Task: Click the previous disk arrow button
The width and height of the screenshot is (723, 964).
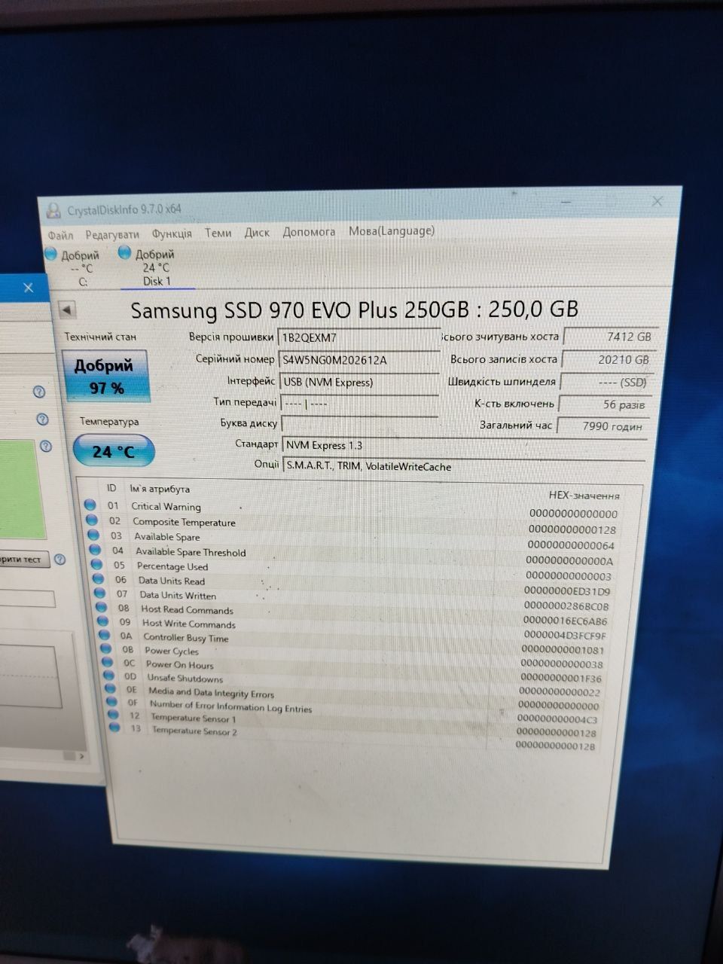Action: [x=67, y=310]
